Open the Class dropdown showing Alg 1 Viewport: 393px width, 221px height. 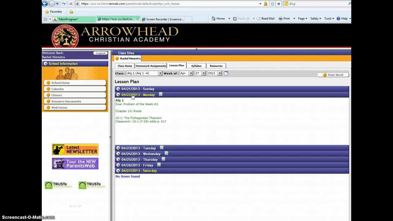coord(144,73)
